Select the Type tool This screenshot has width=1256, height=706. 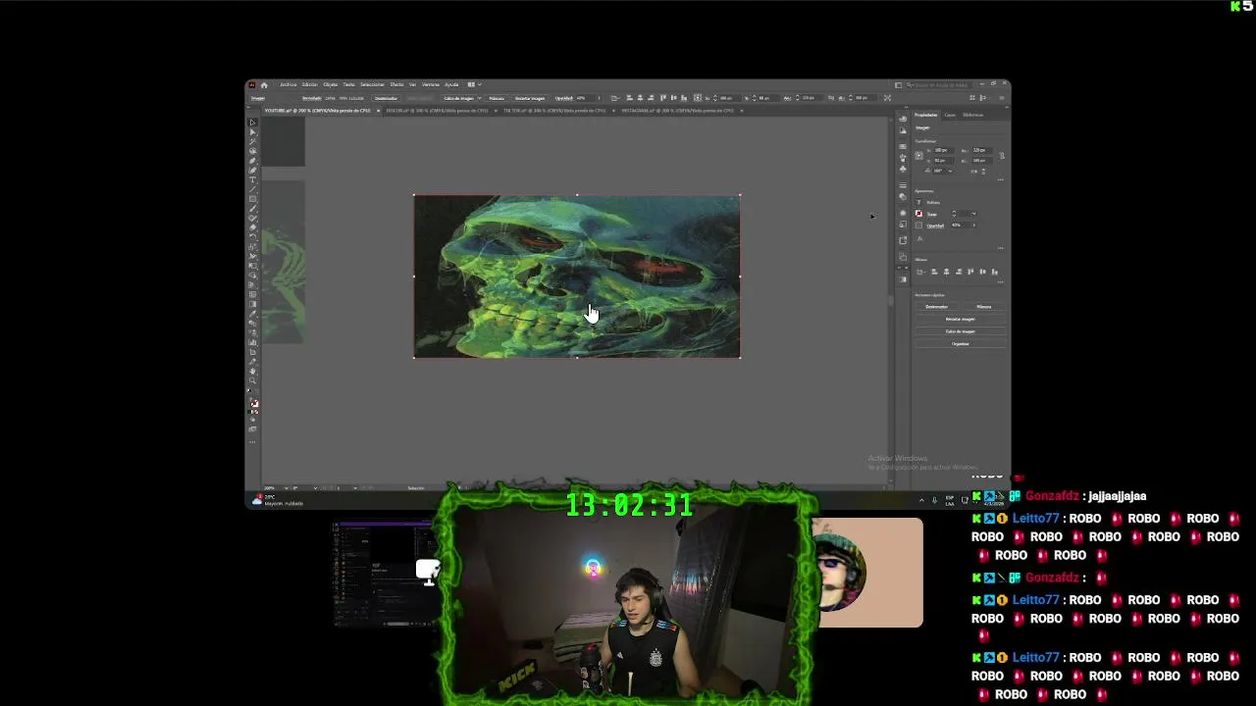253,179
